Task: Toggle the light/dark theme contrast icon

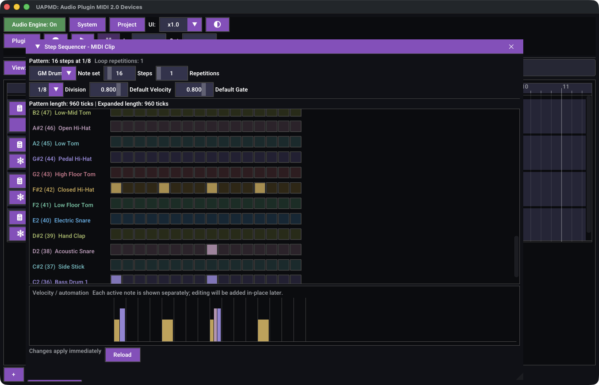Action: coord(217,24)
